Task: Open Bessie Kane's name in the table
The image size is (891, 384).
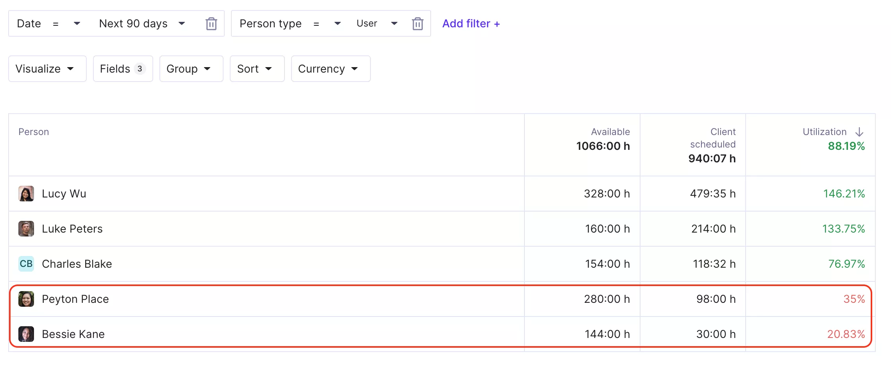Action: [73, 334]
